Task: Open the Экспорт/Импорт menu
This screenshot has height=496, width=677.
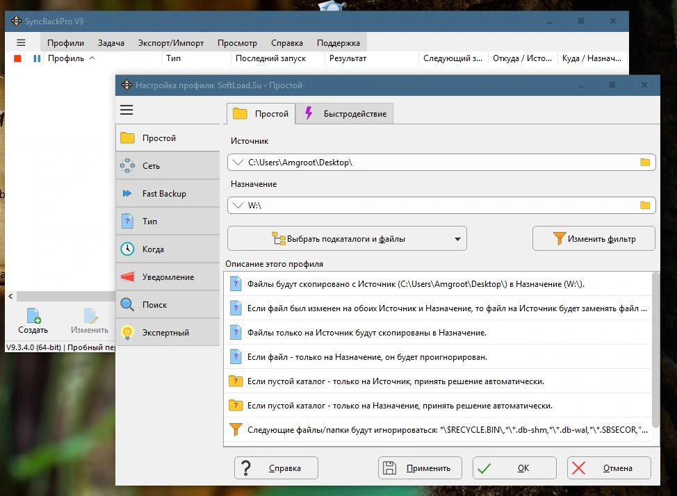Action: 170,43
